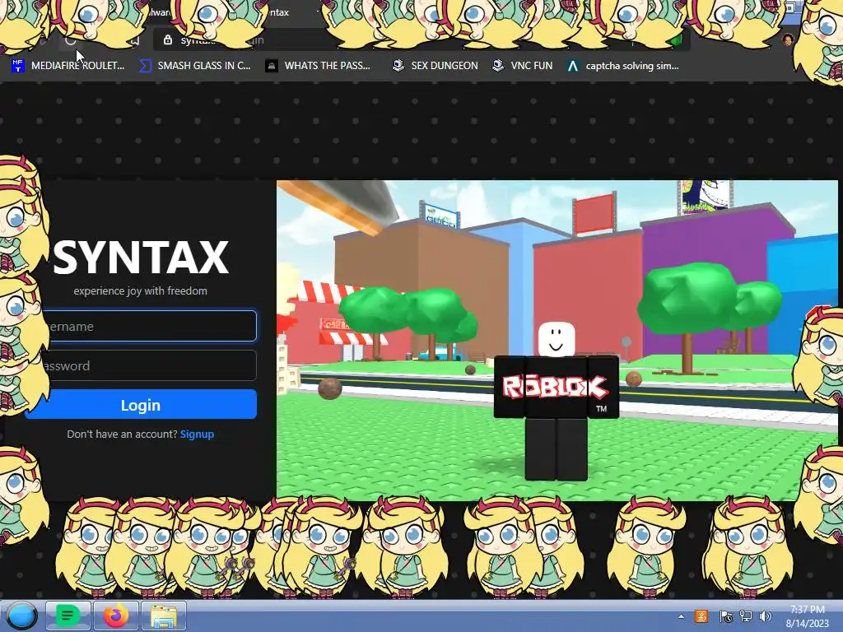Click the WHATS THE PASS bookmark favicon
This screenshot has height=632, width=843.
[272, 66]
